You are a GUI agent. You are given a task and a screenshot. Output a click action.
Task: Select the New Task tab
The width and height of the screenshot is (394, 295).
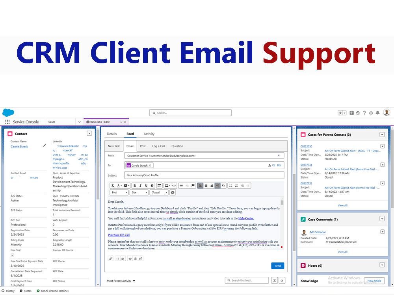[x=114, y=146]
